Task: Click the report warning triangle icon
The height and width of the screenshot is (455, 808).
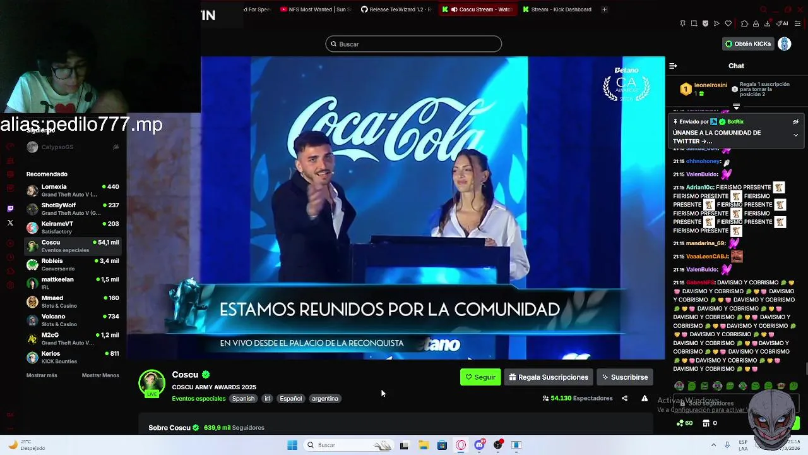Action: 645,398
